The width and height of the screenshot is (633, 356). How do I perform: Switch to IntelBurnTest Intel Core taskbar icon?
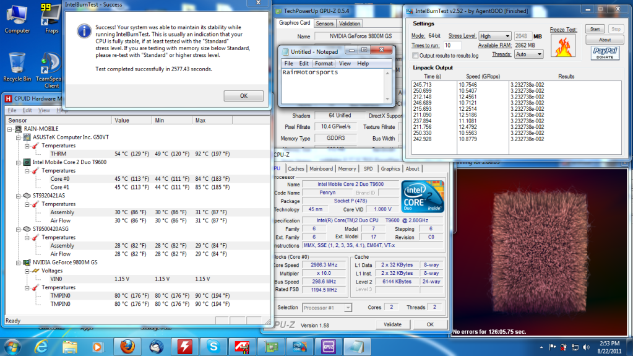point(299,347)
